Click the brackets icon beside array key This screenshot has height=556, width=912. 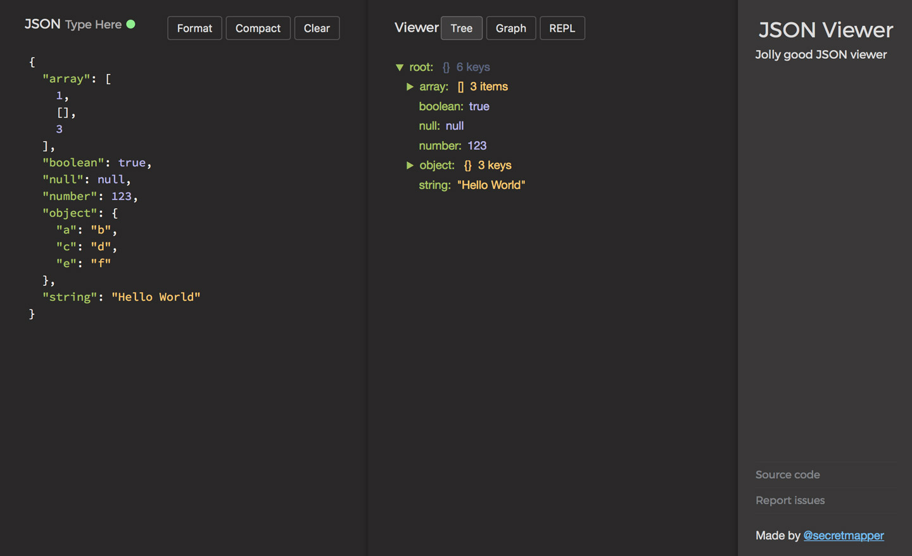(x=462, y=86)
